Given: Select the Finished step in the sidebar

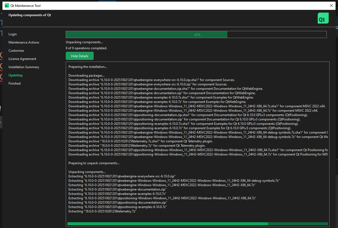Looking at the screenshot, I should click(15, 83).
